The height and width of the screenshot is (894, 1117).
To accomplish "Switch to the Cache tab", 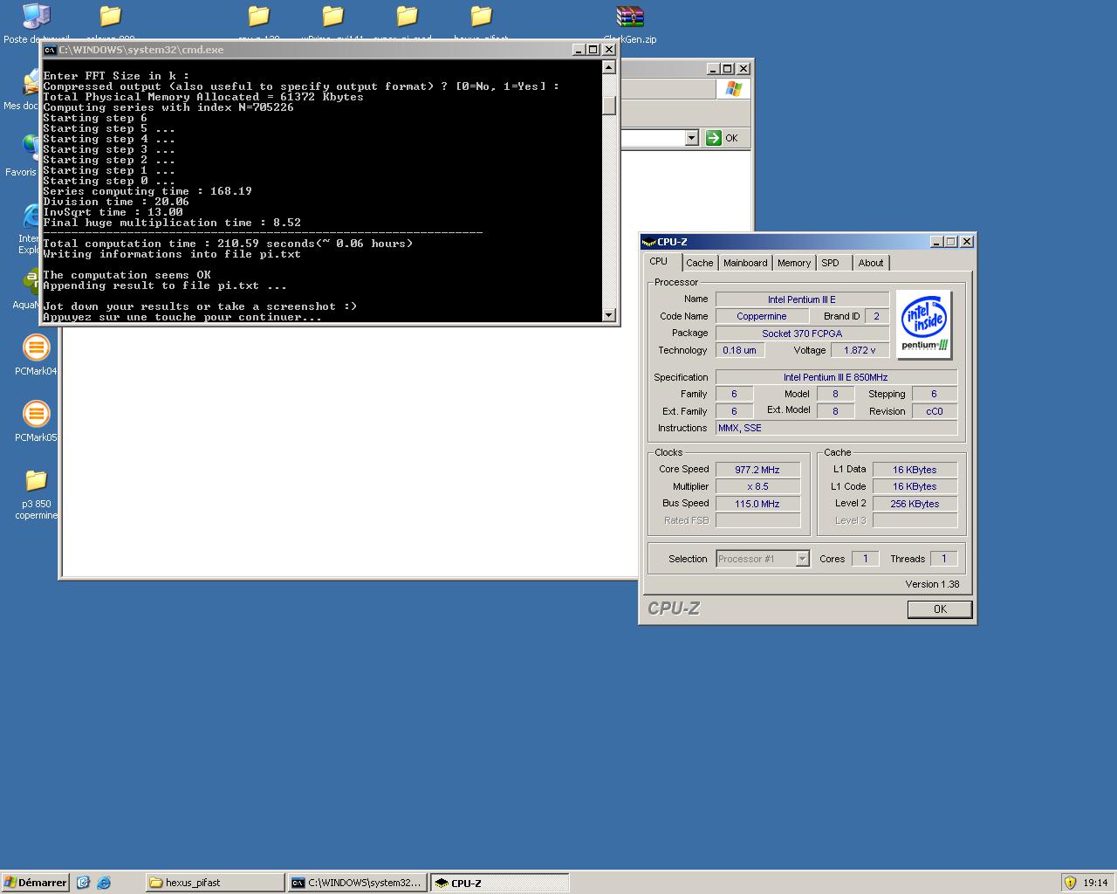I will tap(700, 263).
